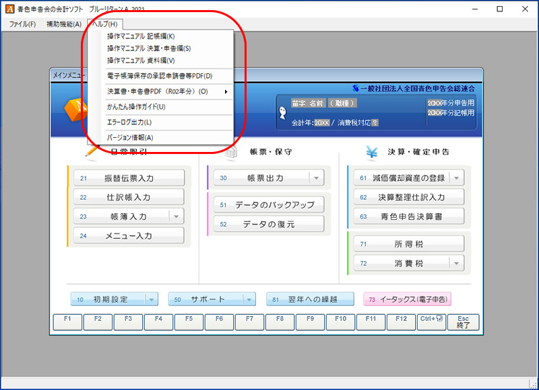
Task: Select バージョン情報 in the Help menu
Action: click(130, 138)
